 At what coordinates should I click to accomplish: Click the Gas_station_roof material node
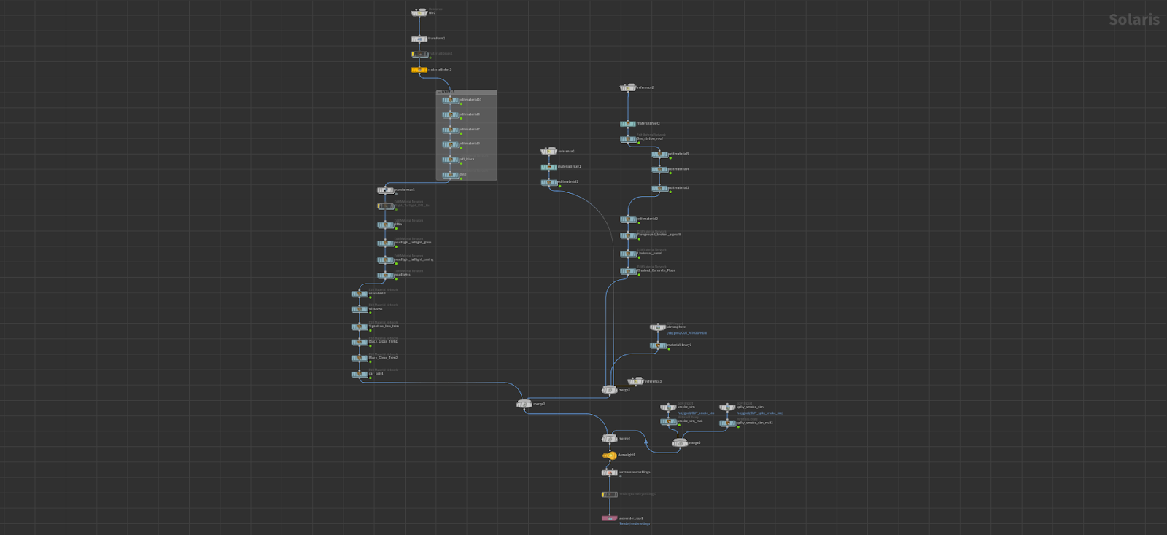click(x=628, y=139)
